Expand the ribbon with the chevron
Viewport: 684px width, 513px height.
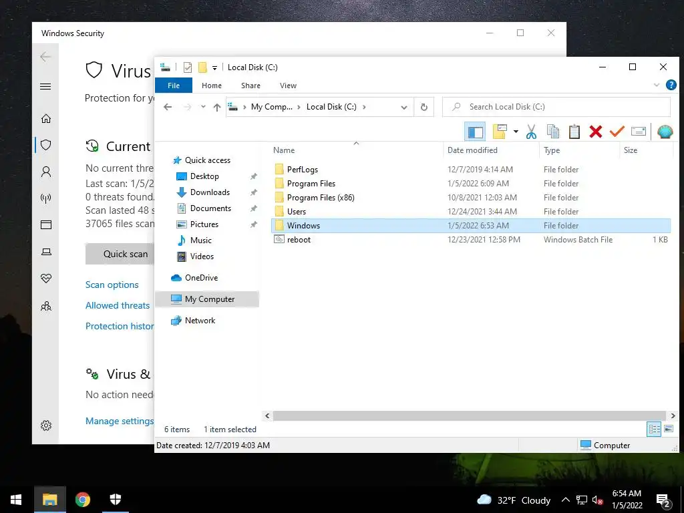pyautogui.click(x=656, y=85)
